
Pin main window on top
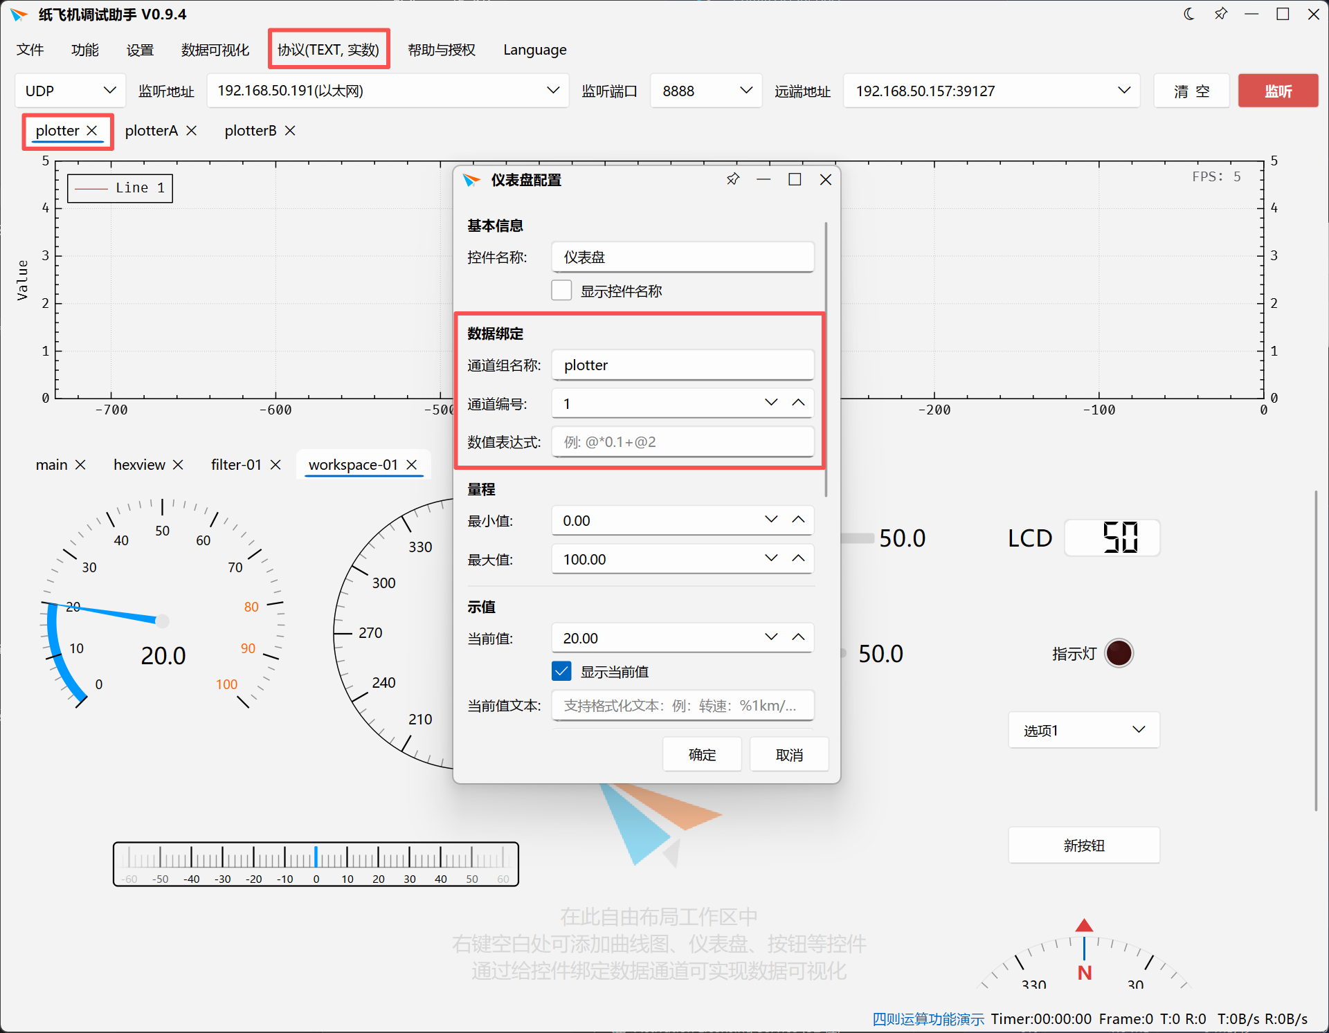1221,14
